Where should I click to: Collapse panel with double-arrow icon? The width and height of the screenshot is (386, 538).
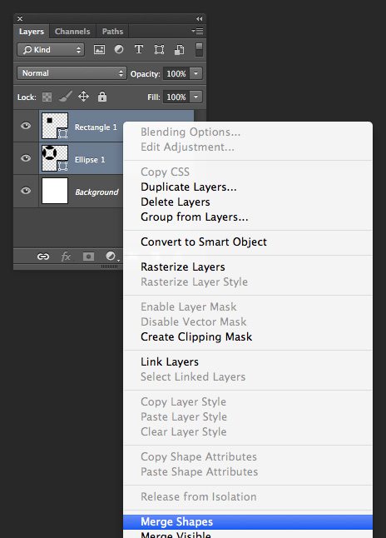tap(199, 18)
